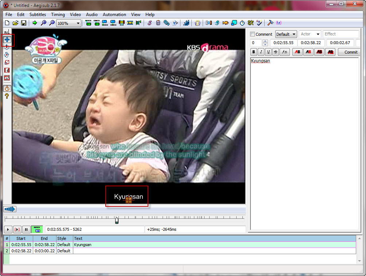Screen dimensions: 366x276
Task: Select the Rotate on Z axis tool
Action: point(7,47)
